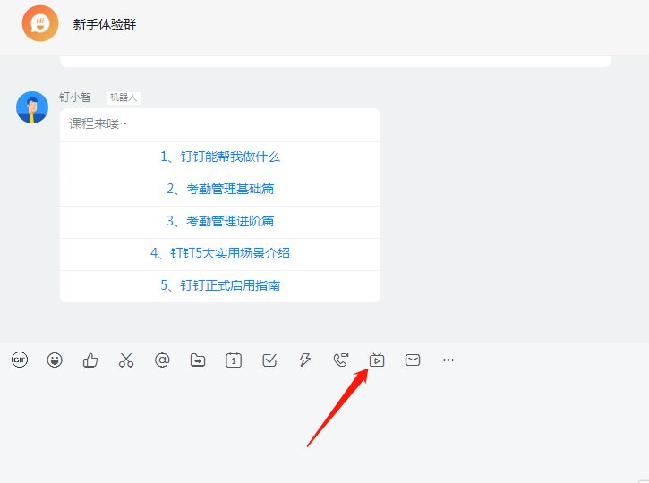Send a file via folder icon
Image resolution: width=649 pixels, height=483 pixels.
click(x=198, y=360)
